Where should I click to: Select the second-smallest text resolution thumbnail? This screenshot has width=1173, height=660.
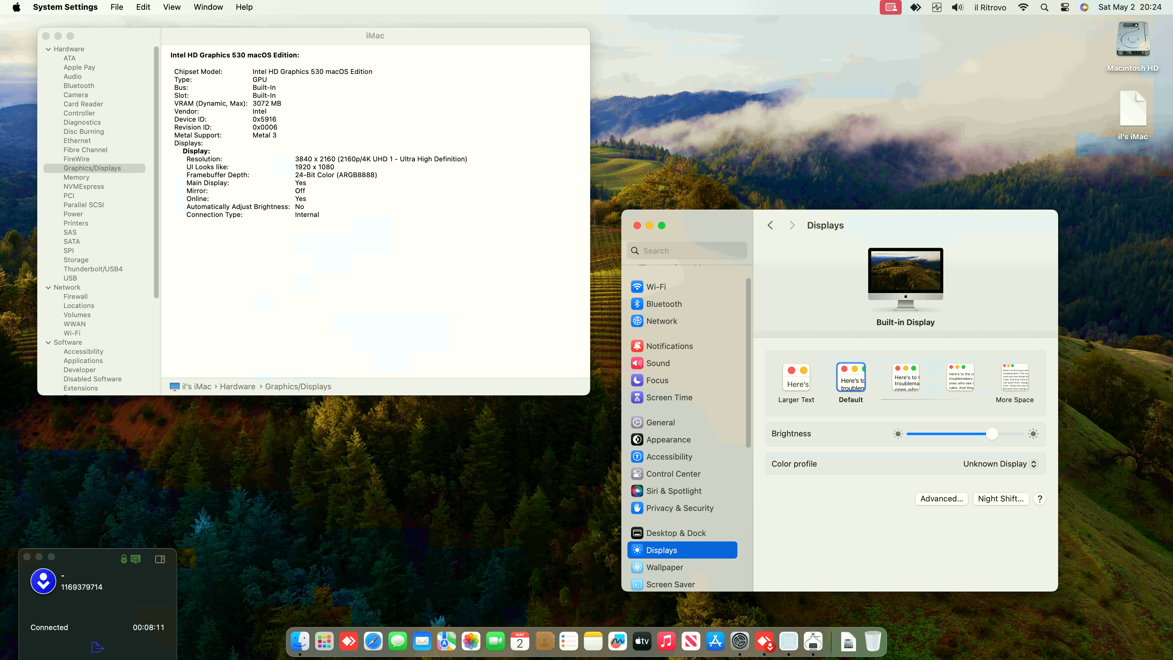pyautogui.click(x=960, y=377)
